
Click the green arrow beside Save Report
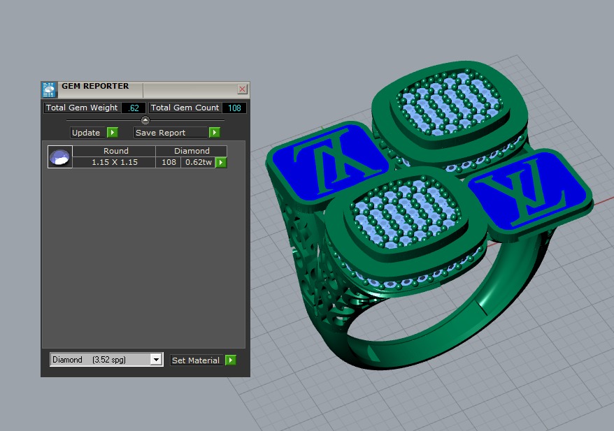point(214,132)
